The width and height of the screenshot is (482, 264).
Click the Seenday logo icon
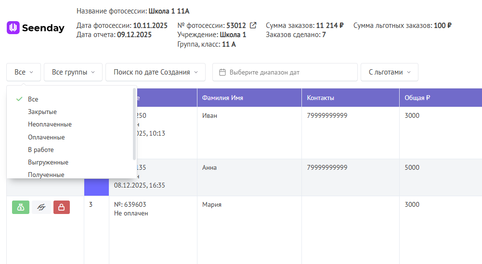[x=13, y=28]
